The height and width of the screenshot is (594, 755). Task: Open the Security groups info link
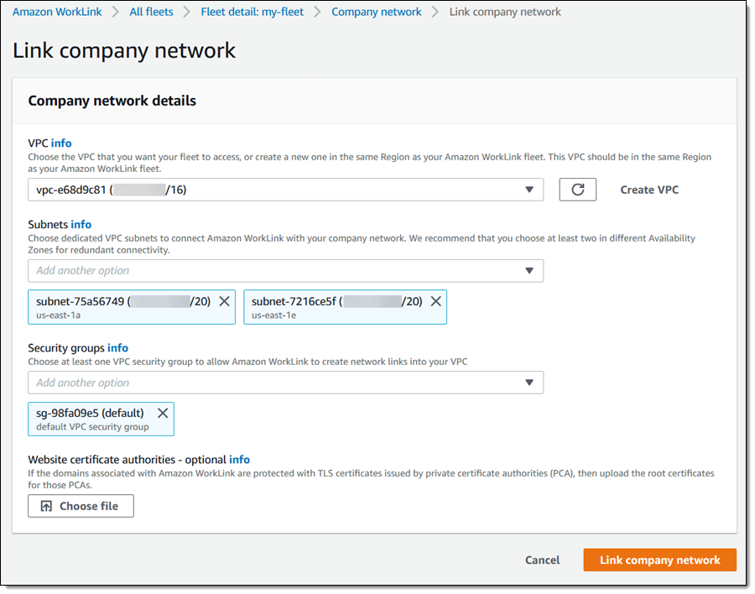pyautogui.click(x=117, y=347)
